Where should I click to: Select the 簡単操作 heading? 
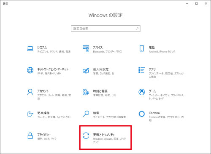43,113
